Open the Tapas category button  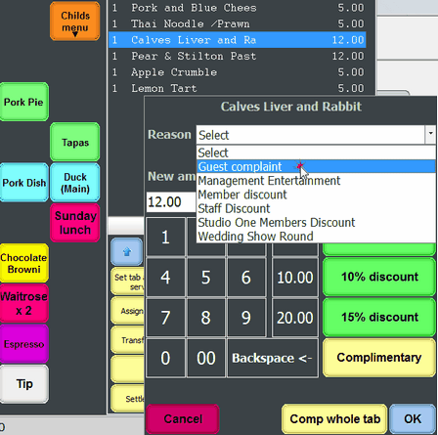75,142
